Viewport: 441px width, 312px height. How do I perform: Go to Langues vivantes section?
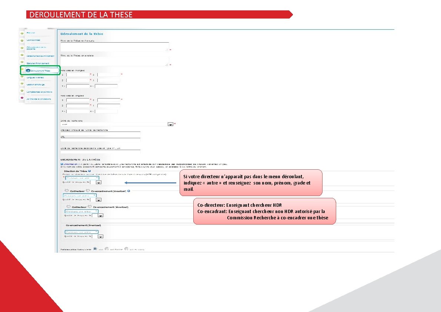tap(35, 77)
